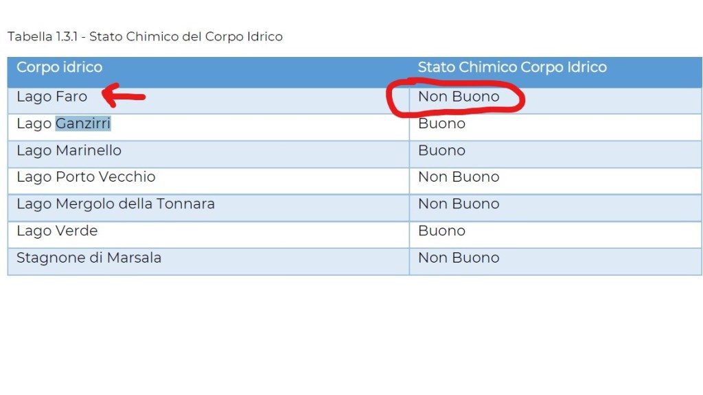Click the red arrow pointing at Lago Faro
This screenshot has height=395, width=703.
point(124,97)
